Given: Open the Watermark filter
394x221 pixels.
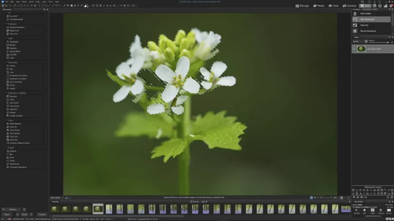Looking at the screenshot, I should pyautogui.click(x=14, y=42).
